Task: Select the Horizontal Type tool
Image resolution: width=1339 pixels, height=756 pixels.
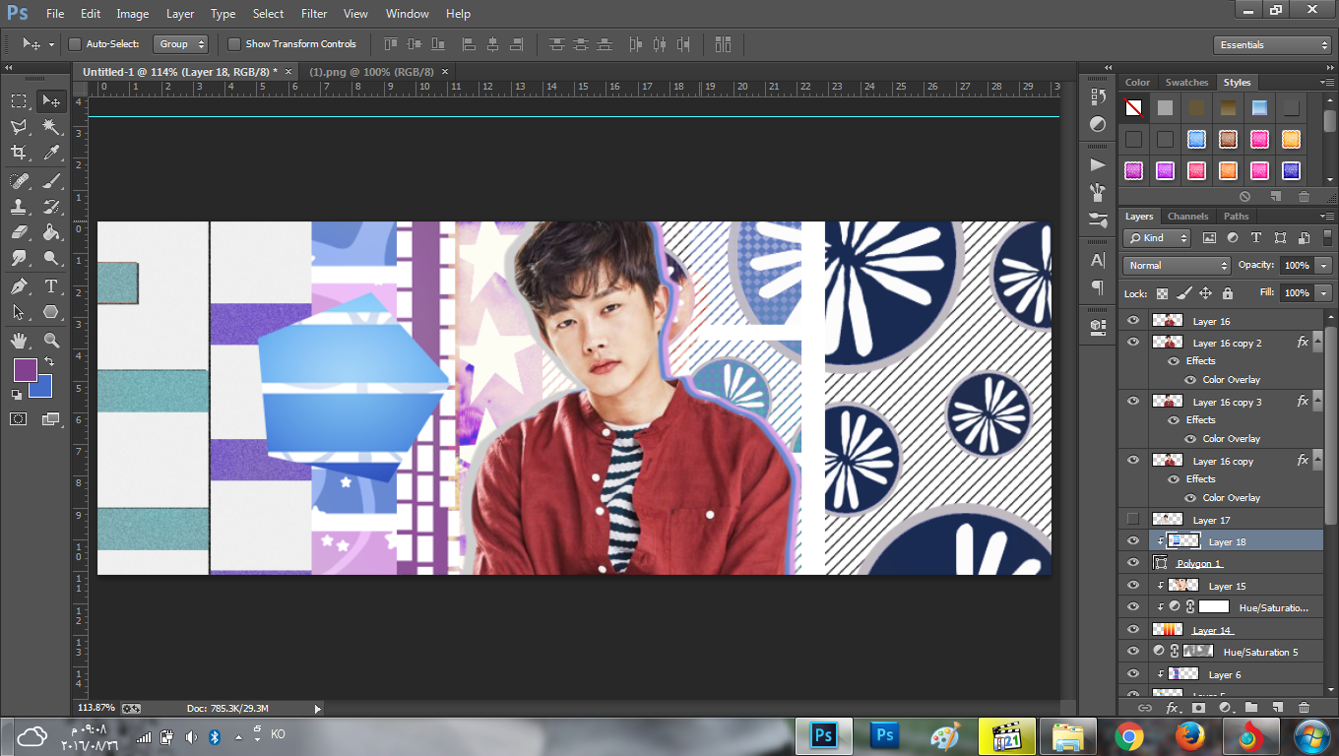Action: [x=51, y=286]
